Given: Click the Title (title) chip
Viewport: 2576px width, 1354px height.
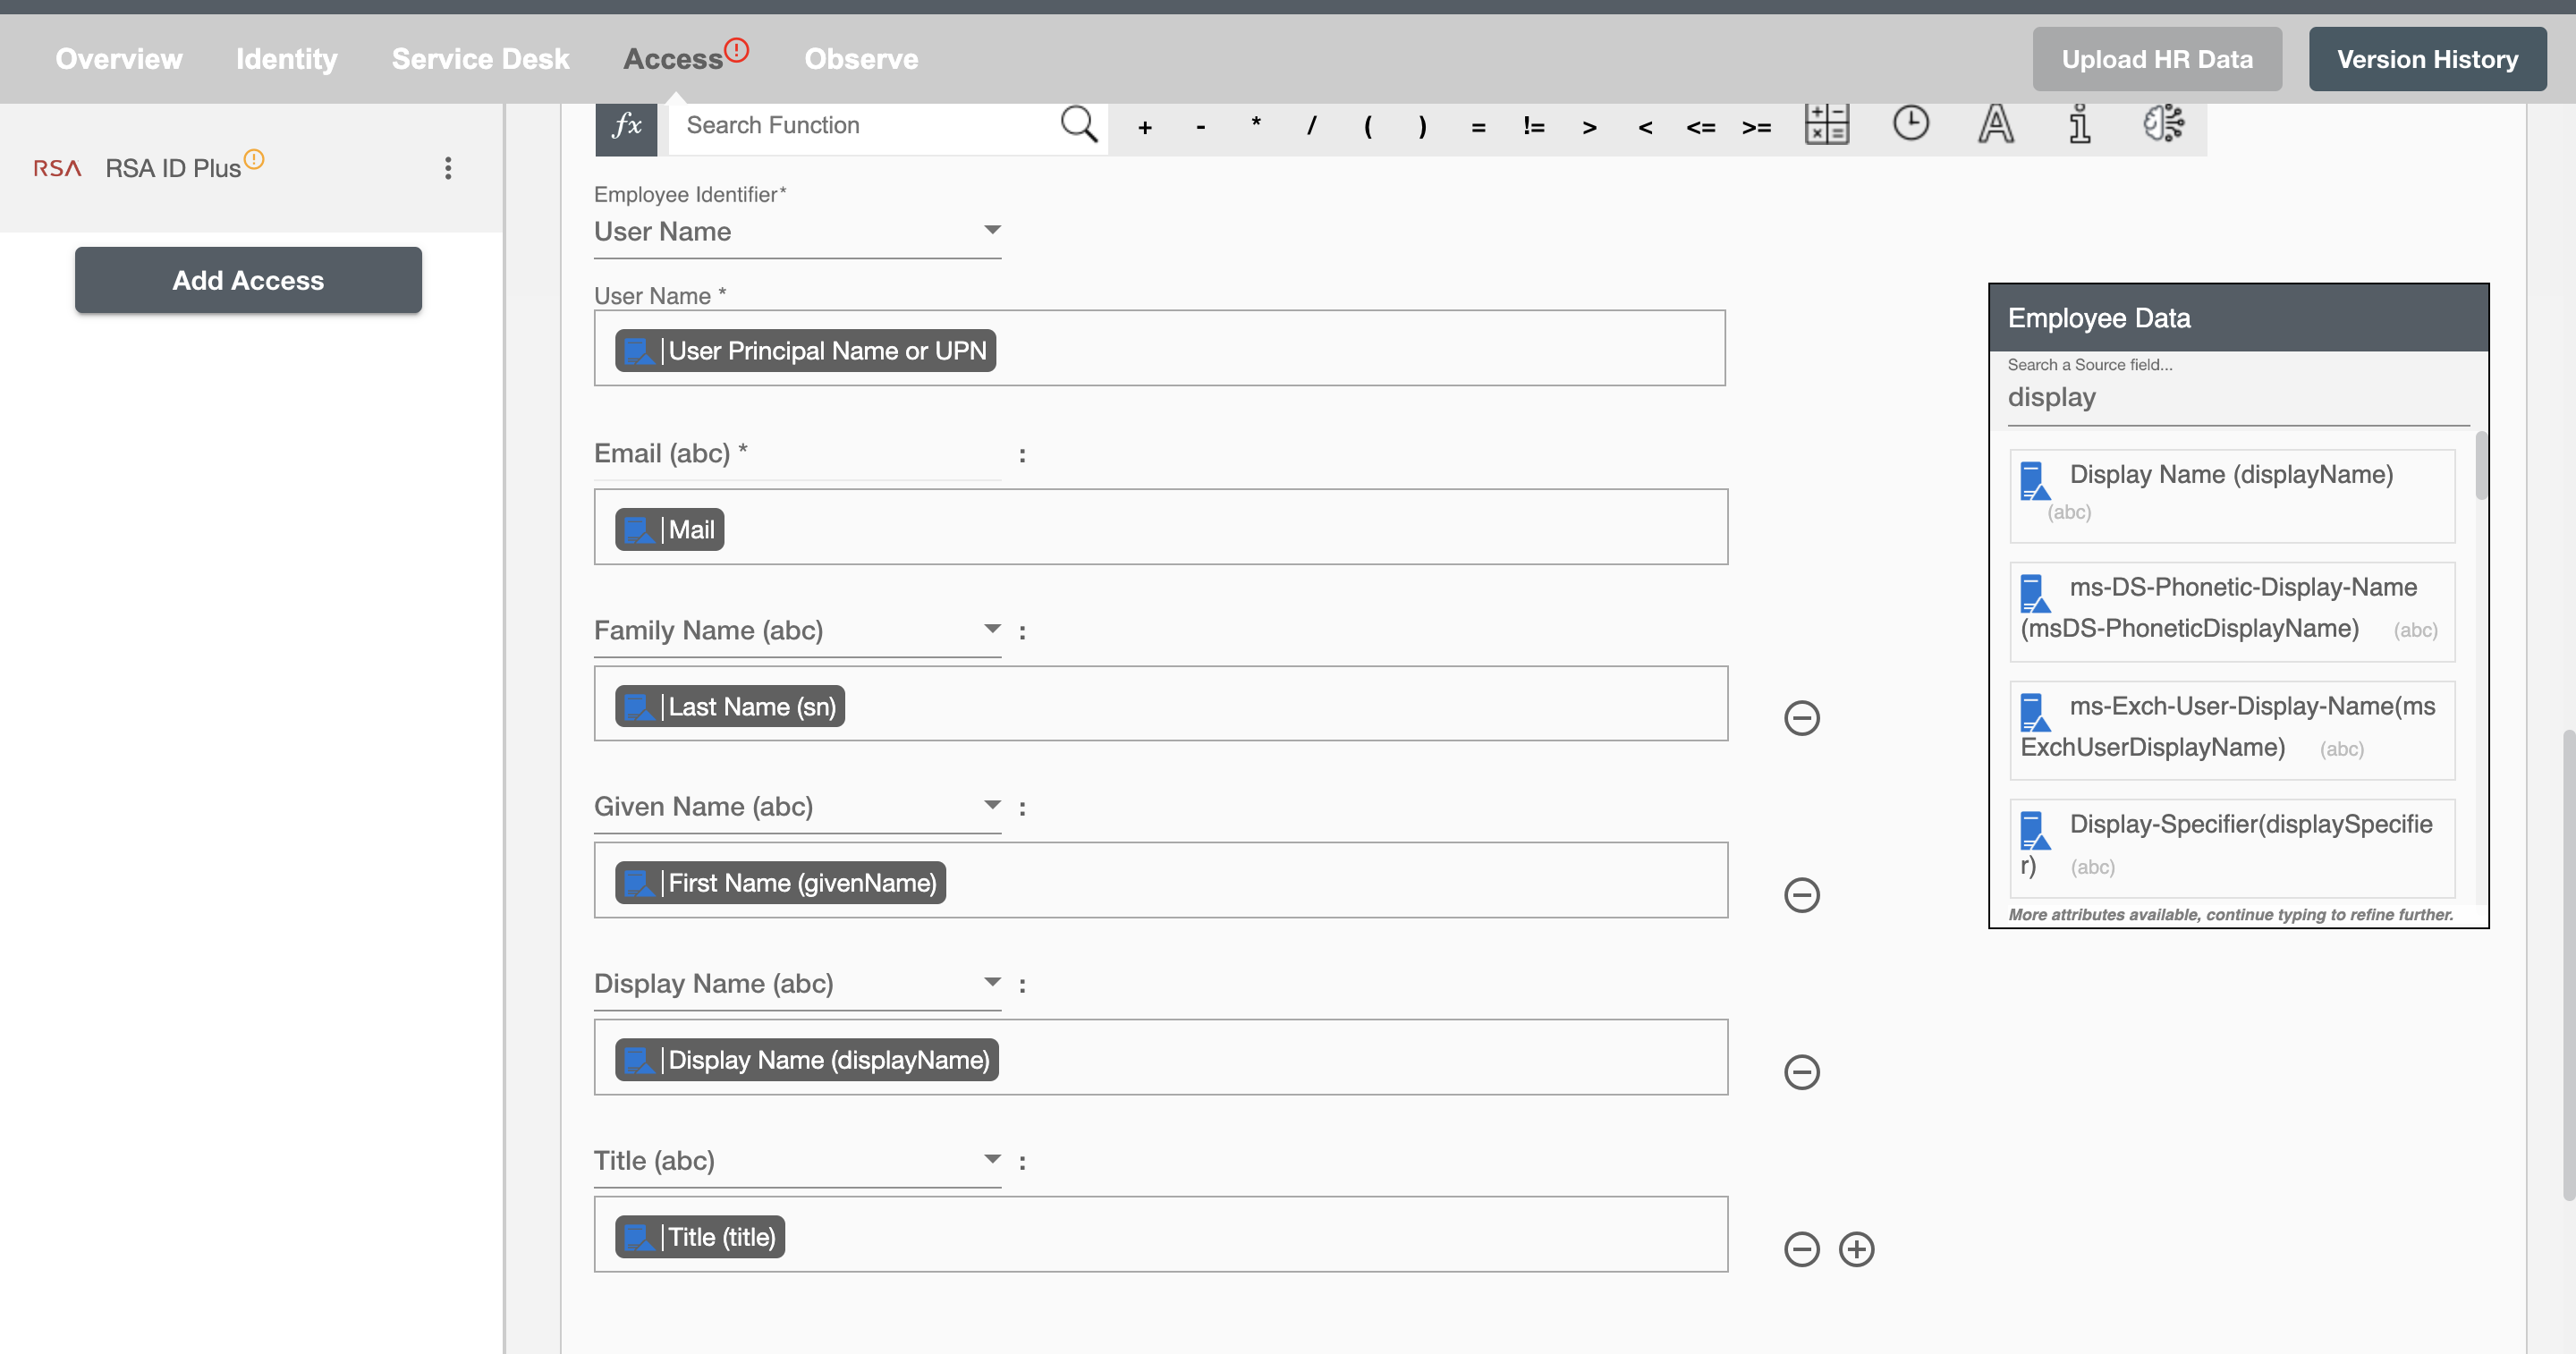Looking at the screenshot, I should pos(699,1237).
